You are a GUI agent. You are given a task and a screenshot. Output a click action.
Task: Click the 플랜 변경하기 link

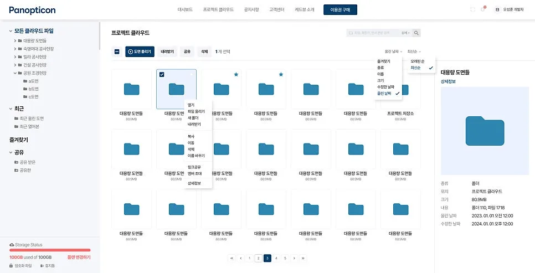79,257
